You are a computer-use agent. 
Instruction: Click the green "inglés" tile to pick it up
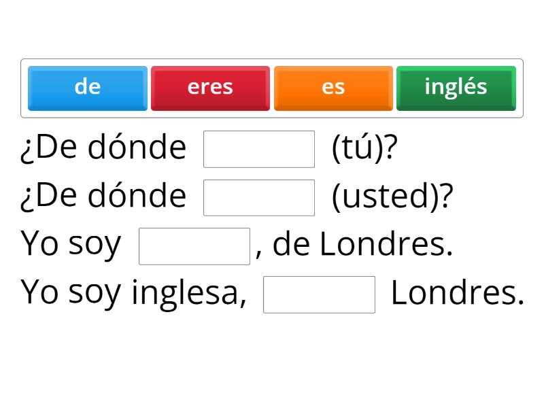(455, 87)
